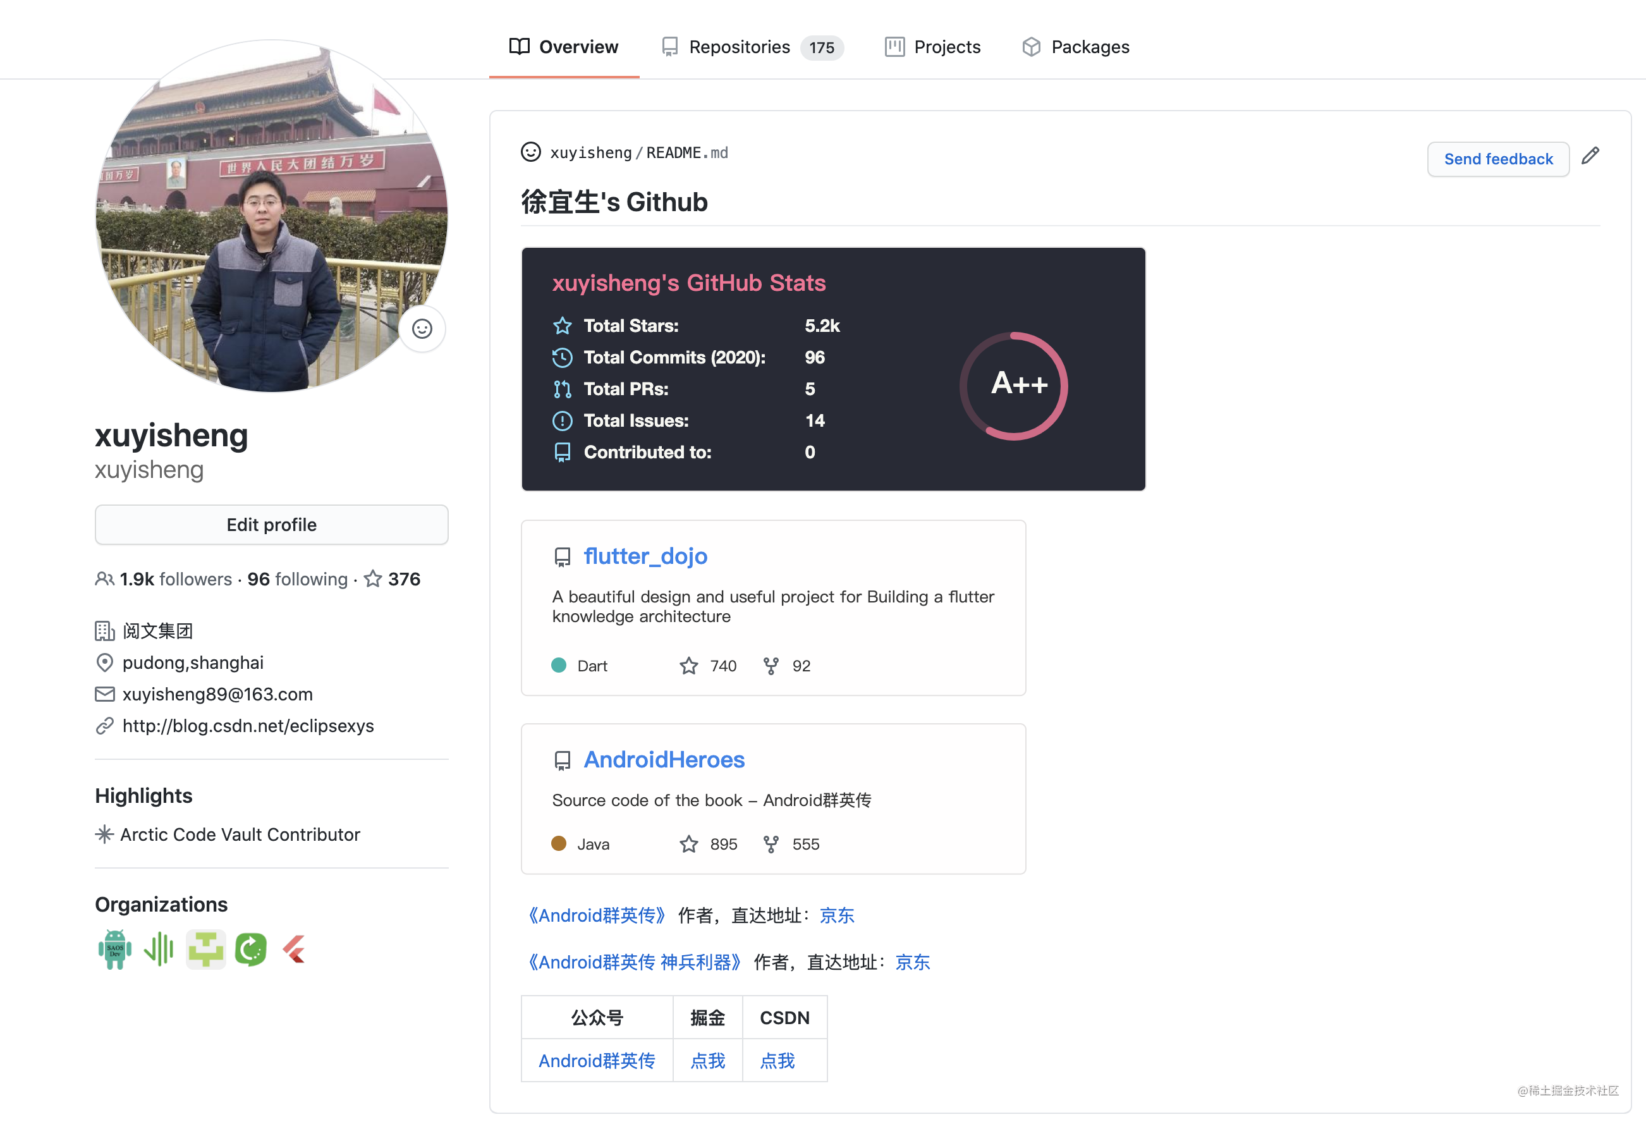Screen dimensions: 1646x1124
Task: Click the Dart language color dot
Action: pos(559,665)
